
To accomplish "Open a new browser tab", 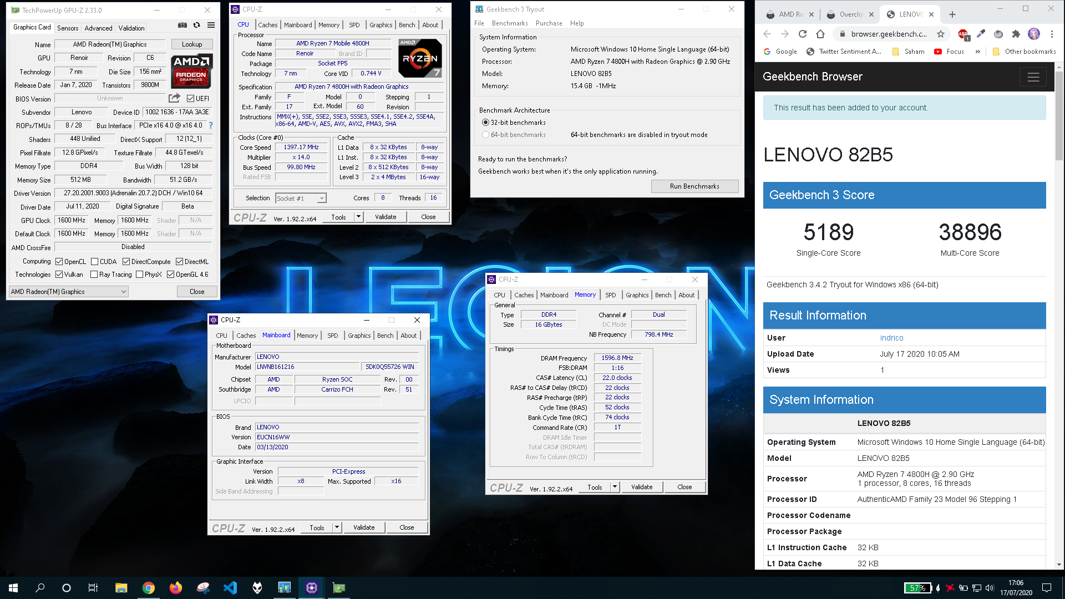I will [x=952, y=14].
